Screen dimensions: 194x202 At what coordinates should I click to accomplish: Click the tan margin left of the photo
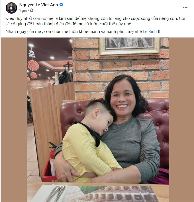pos(14,120)
